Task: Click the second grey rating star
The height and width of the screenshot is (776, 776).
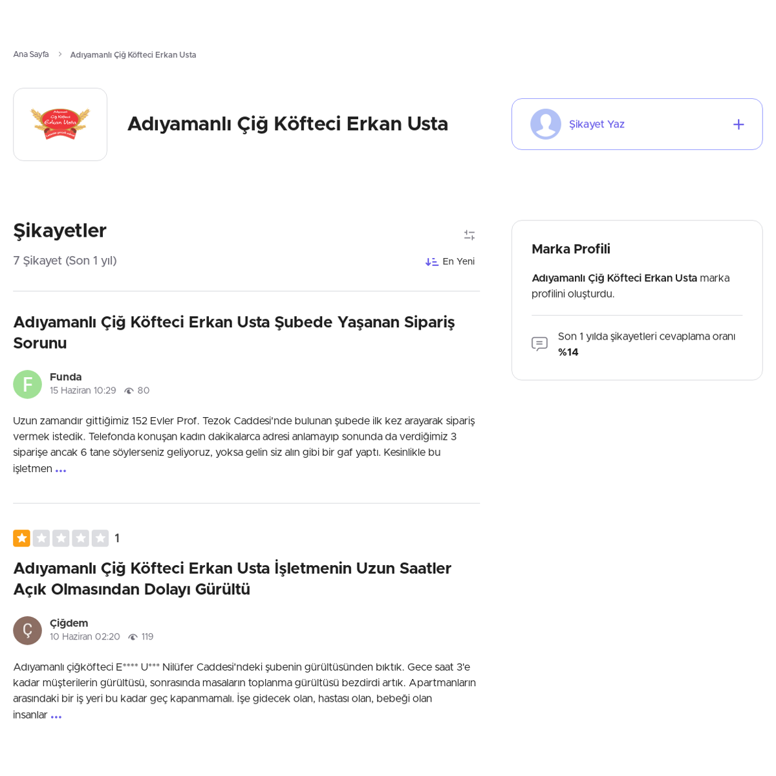Action: (41, 538)
